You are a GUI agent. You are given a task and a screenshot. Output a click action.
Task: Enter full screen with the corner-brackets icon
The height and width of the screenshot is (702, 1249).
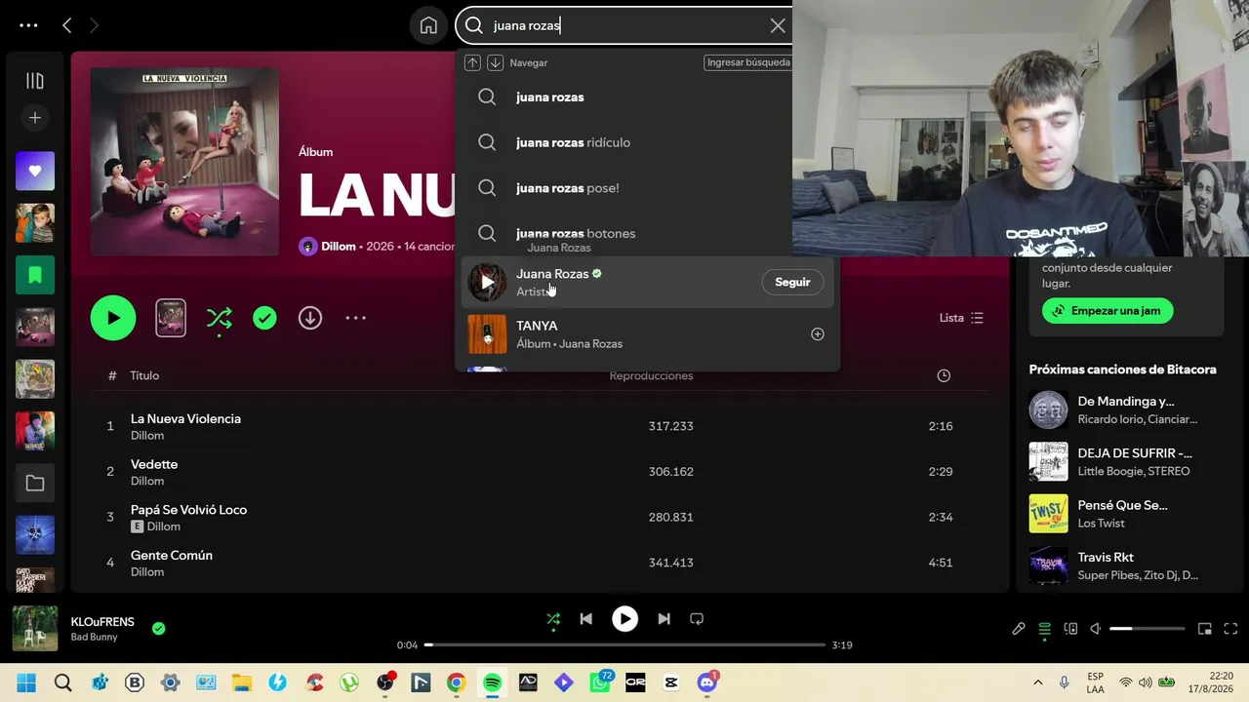(x=1230, y=629)
